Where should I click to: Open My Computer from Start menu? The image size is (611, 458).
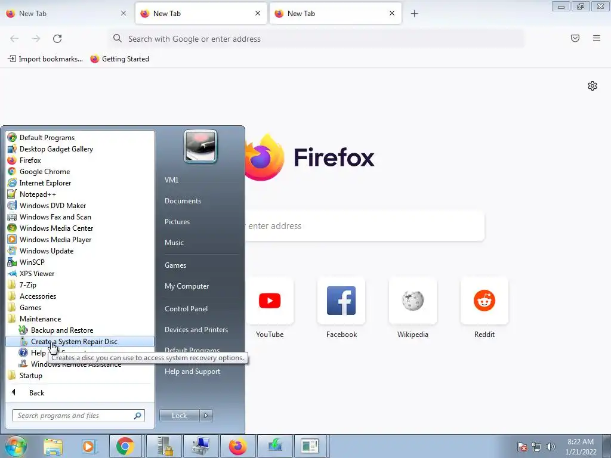187,286
